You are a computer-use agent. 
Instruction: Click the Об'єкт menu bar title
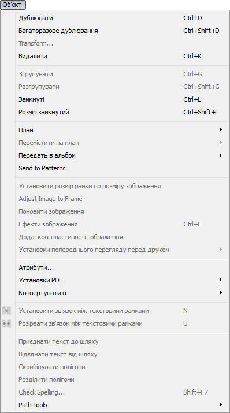coord(12,5)
